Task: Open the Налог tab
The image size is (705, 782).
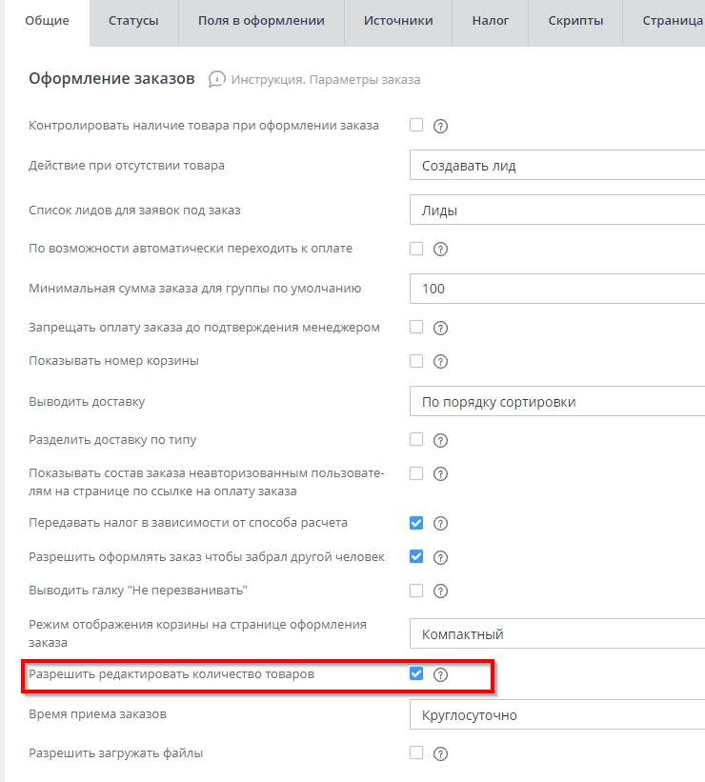Action: (490, 19)
